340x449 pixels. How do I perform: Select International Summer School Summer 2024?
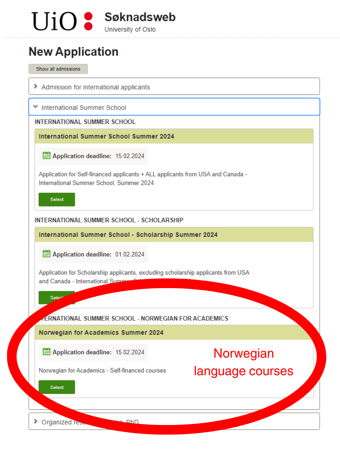[x=57, y=199]
